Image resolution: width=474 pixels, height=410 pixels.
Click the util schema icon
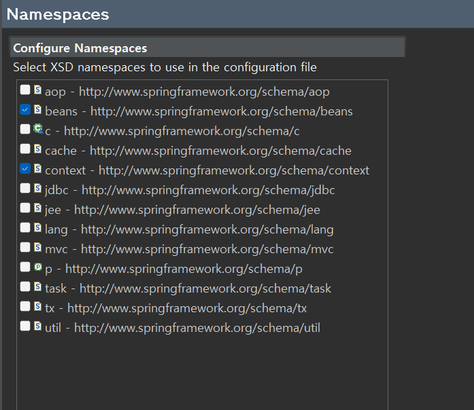click(x=38, y=326)
